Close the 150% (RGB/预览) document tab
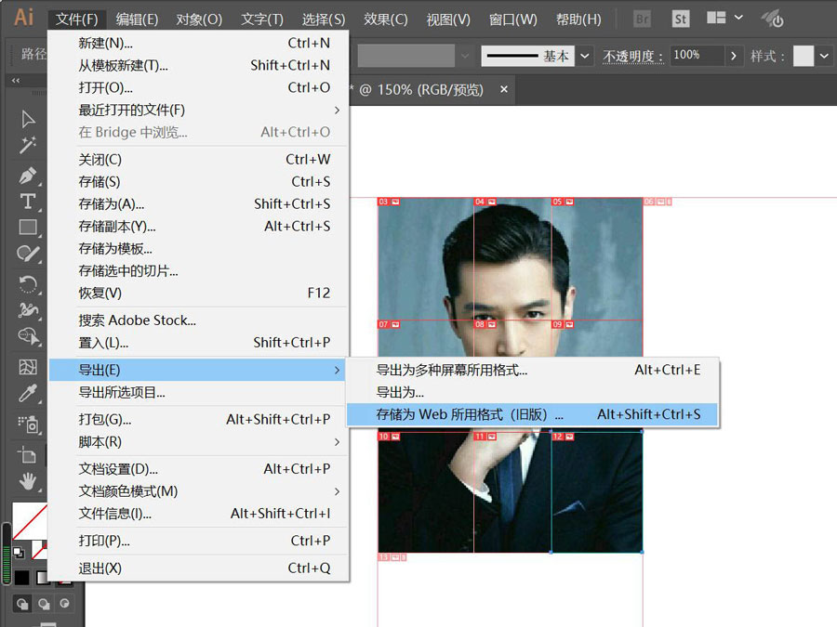The image size is (837, 627). tap(503, 89)
